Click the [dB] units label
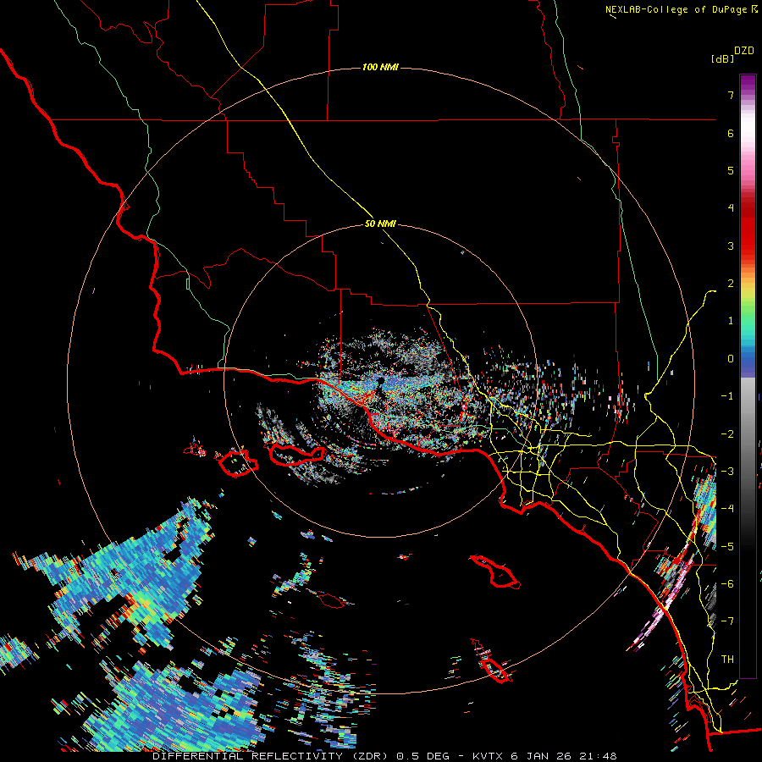 pos(723,58)
